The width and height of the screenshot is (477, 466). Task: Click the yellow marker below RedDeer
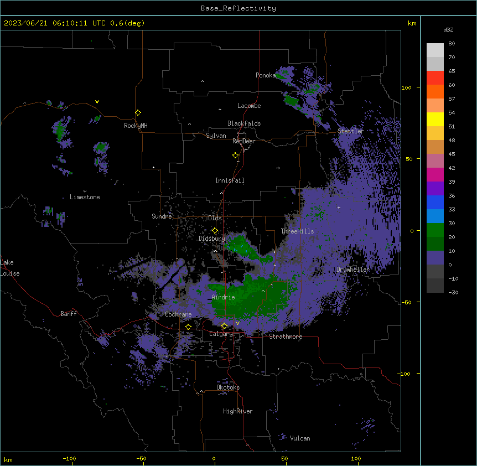coord(235,155)
